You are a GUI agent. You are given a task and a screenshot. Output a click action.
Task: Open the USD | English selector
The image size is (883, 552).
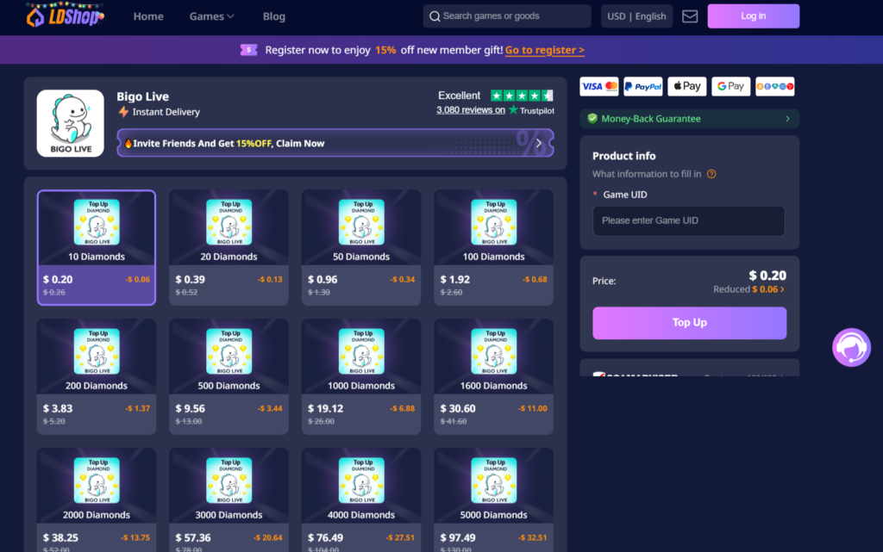tap(637, 16)
